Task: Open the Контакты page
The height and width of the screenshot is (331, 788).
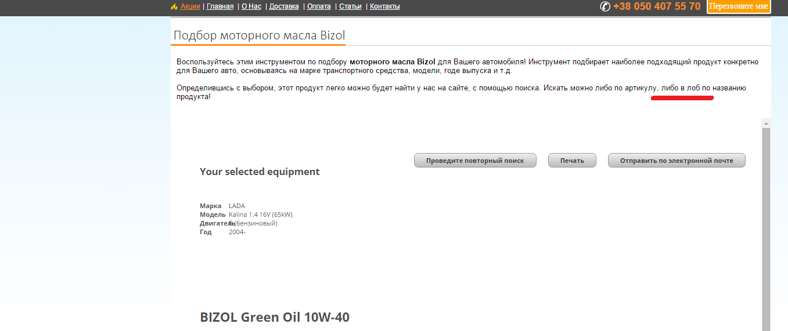Action: tap(384, 6)
